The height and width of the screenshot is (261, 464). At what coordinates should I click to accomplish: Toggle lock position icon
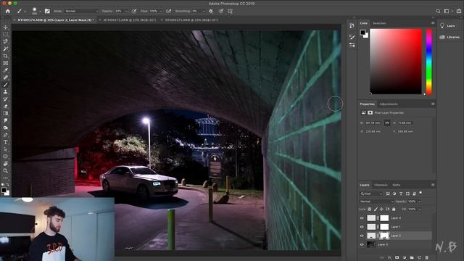tap(381, 210)
